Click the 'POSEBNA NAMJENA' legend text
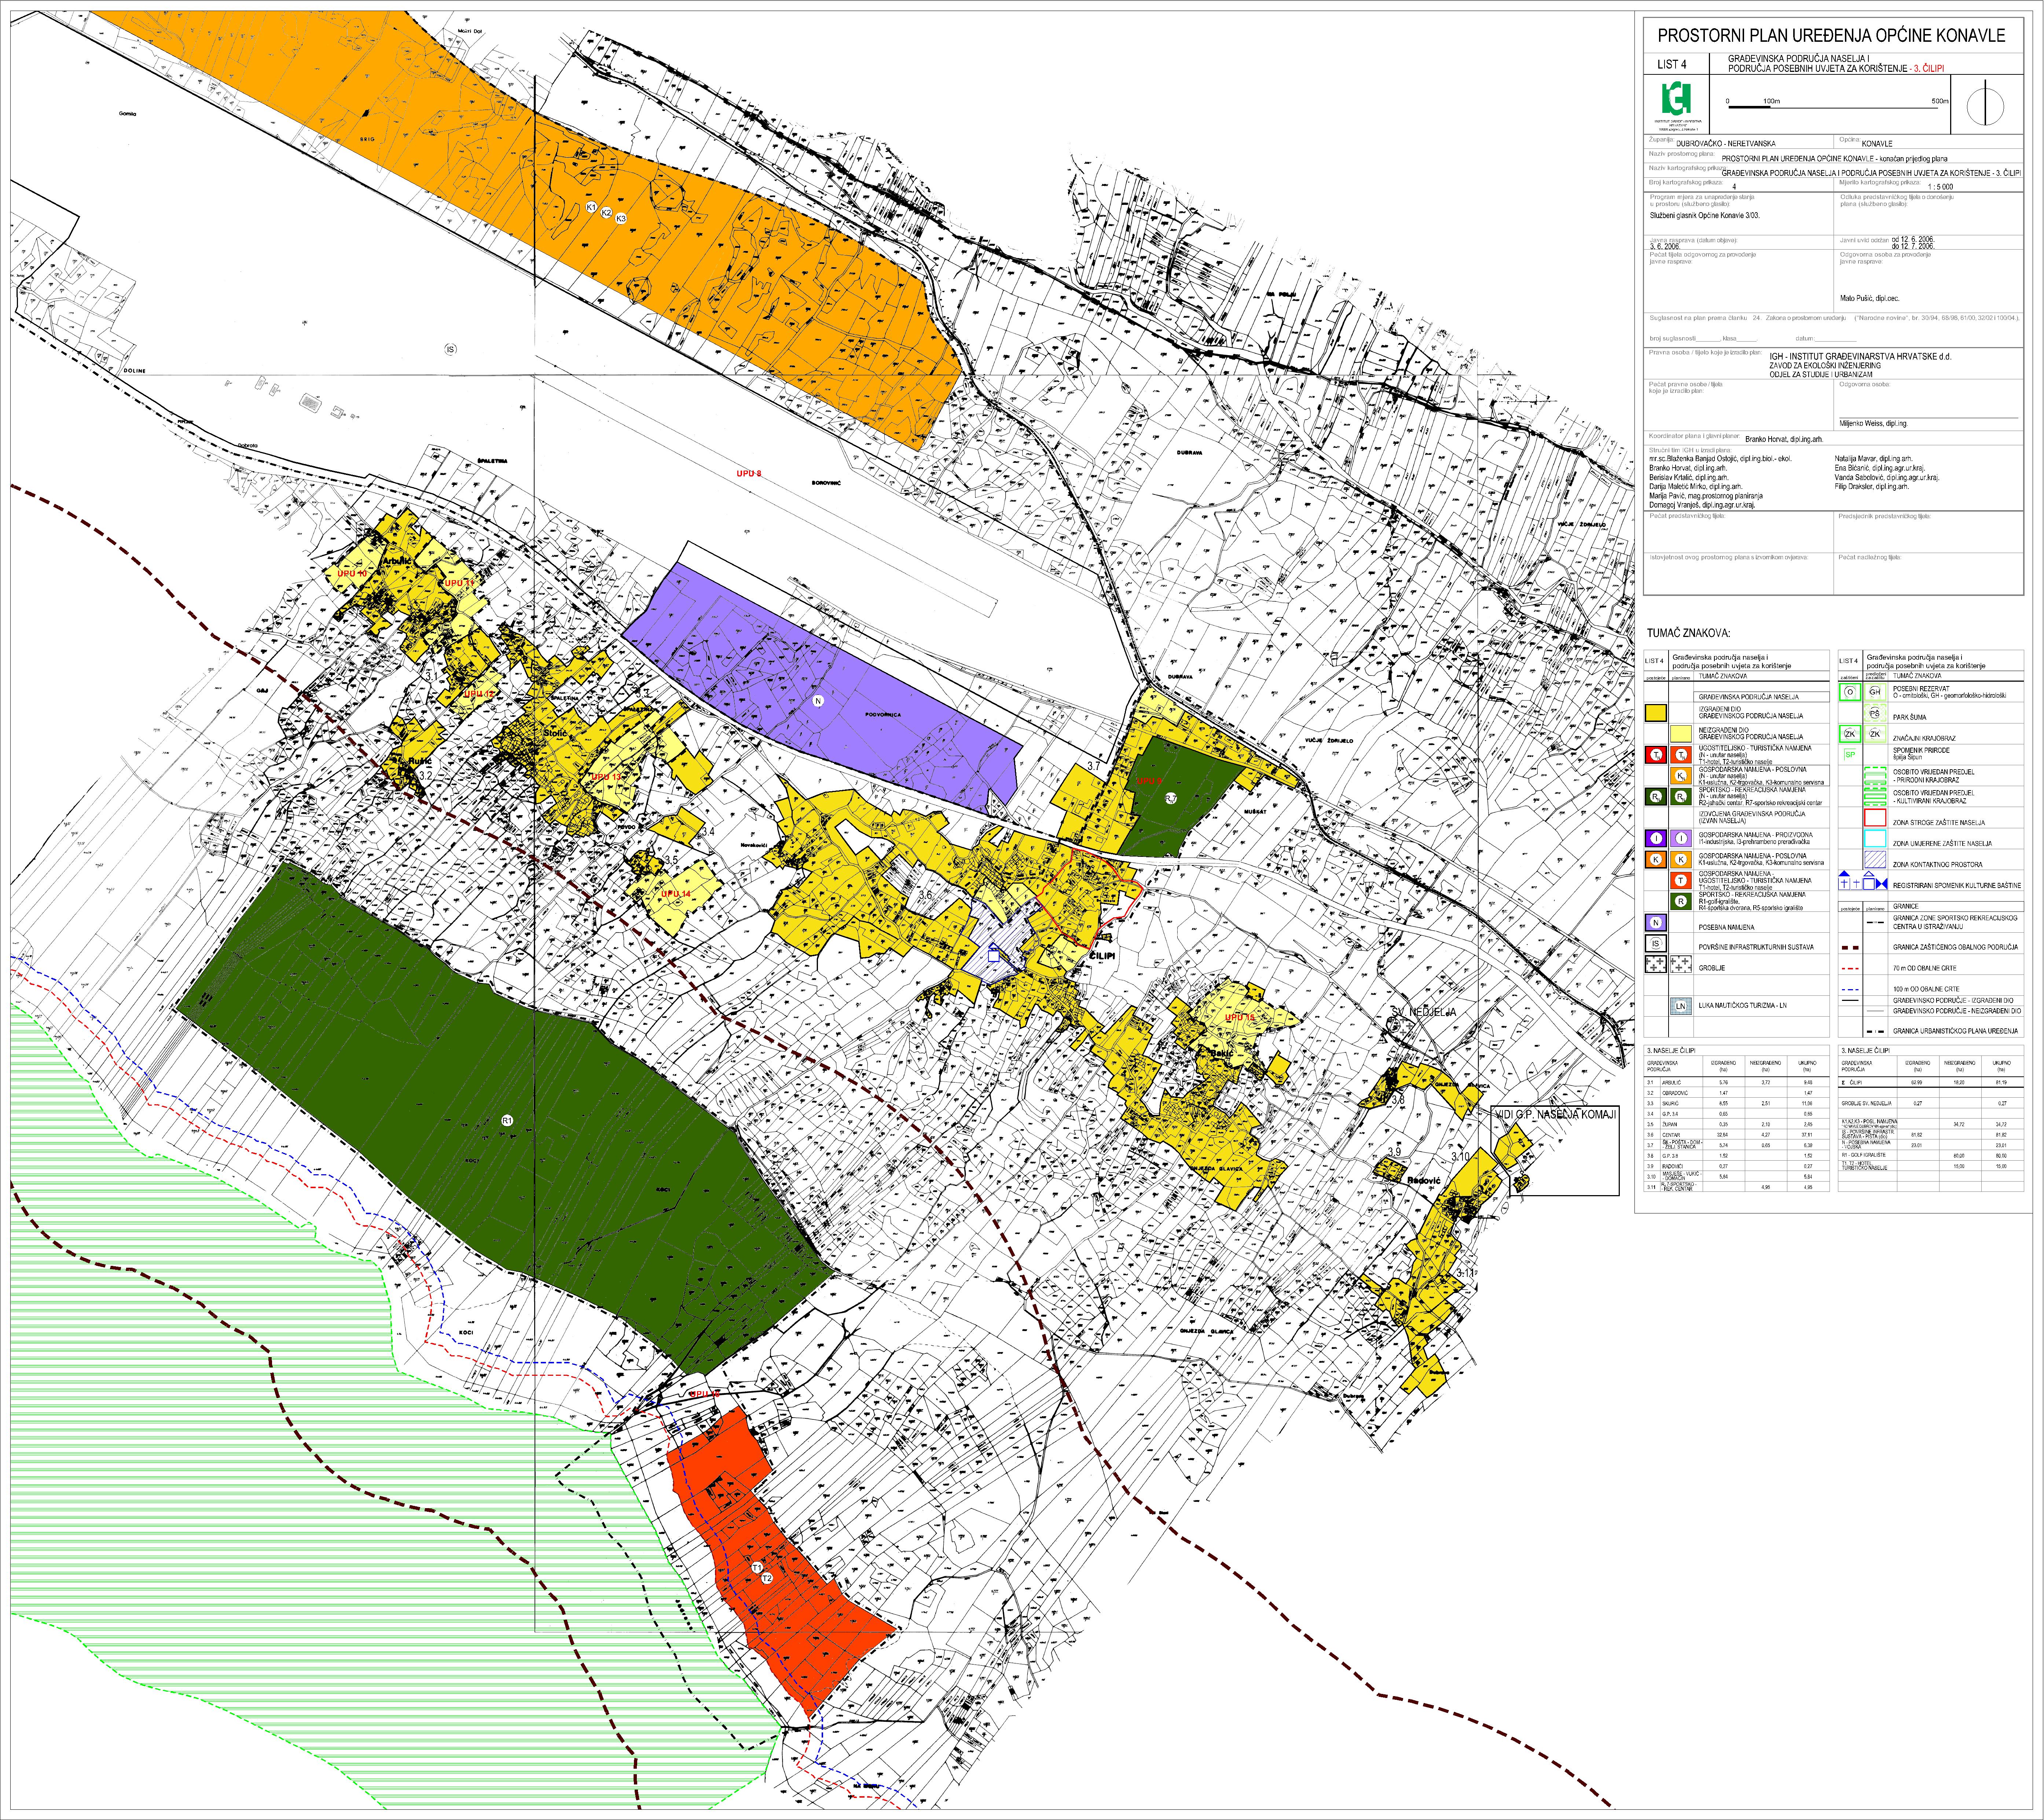 point(1727,927)
